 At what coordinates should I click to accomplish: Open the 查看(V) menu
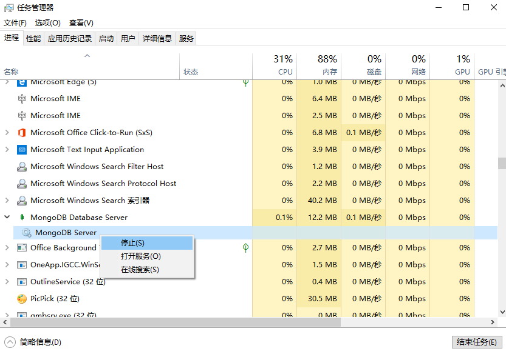pyautogui.click(x=81, y=23)
